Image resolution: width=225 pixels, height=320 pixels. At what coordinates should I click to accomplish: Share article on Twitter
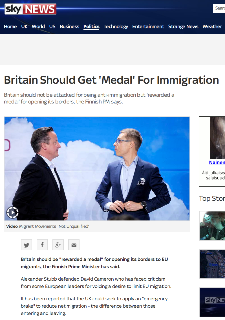[27, 245]
